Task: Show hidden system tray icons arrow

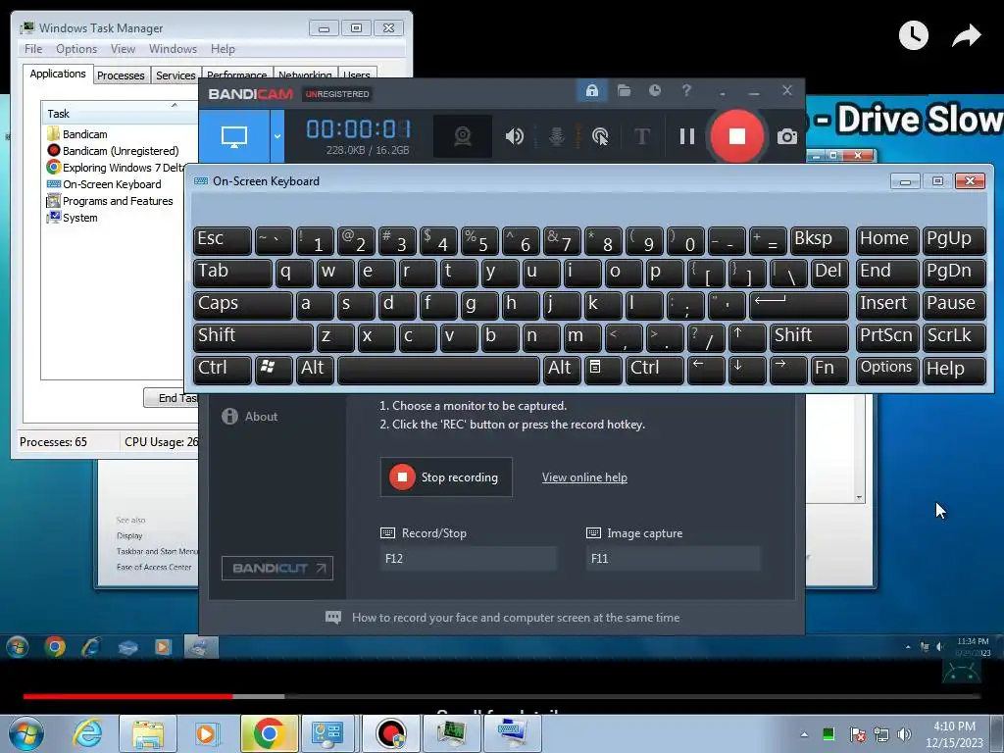Action: pos(804,734)
